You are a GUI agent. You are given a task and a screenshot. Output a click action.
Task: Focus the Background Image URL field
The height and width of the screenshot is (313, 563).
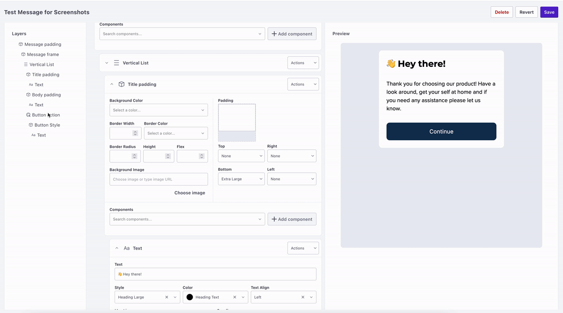tap(159, 179)
